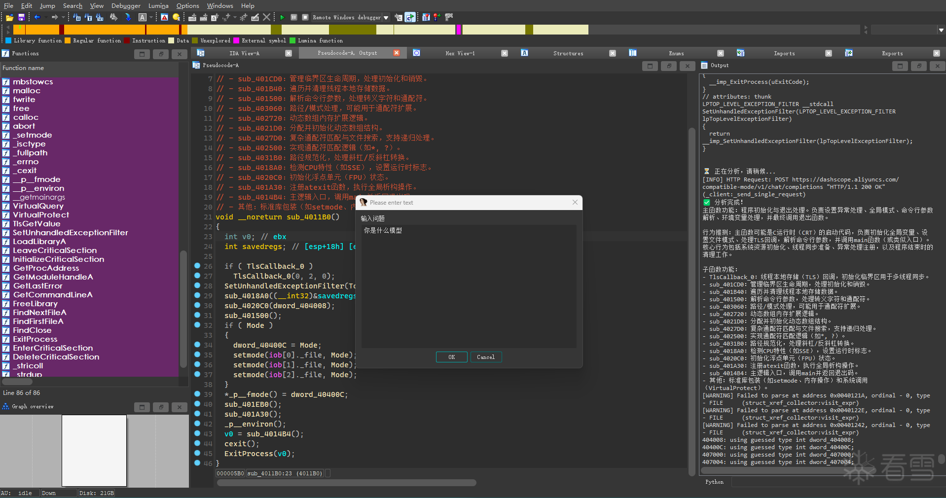Click the pseudocode horizontal scrollbar
The image size is (946, 498).
click(x=346, y=483)
